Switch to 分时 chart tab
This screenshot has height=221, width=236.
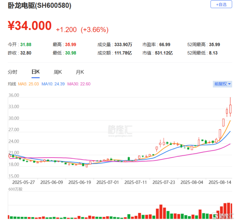click(x=12, y=72)
